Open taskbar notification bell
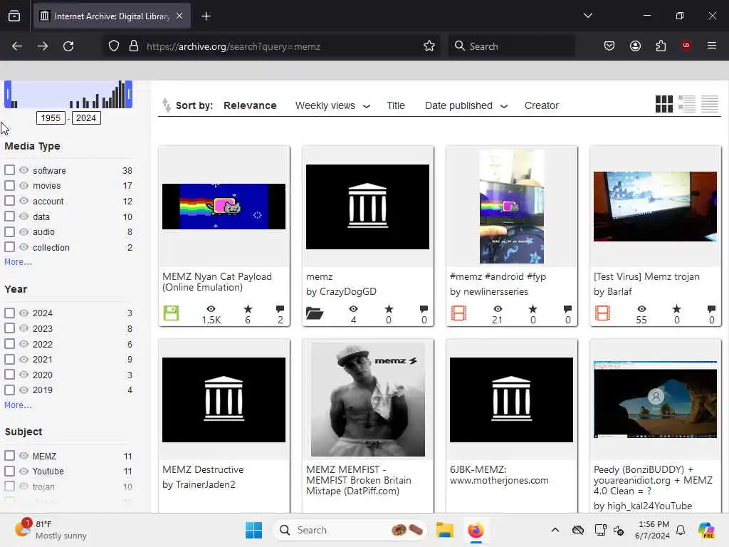The width and height of the screenshot is (729, 547). [681, 530]
